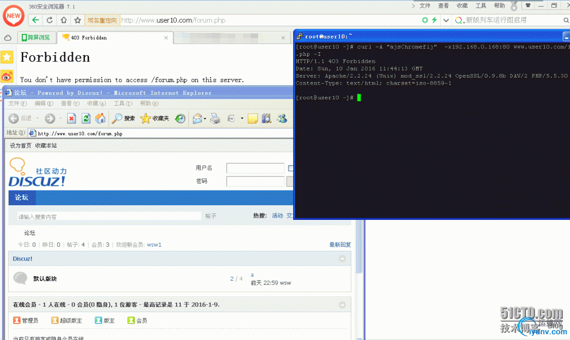Open Internet Explorer Home button

click(x=100, y=118)
